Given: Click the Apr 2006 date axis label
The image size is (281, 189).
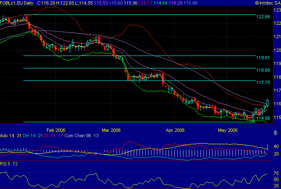Looking at the screenshot, I should pos(175,129).
